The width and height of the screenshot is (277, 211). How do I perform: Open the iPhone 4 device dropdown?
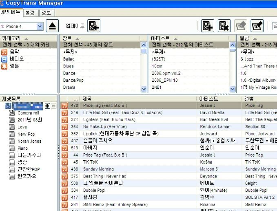pyautogui.click(x=40, y=26)
